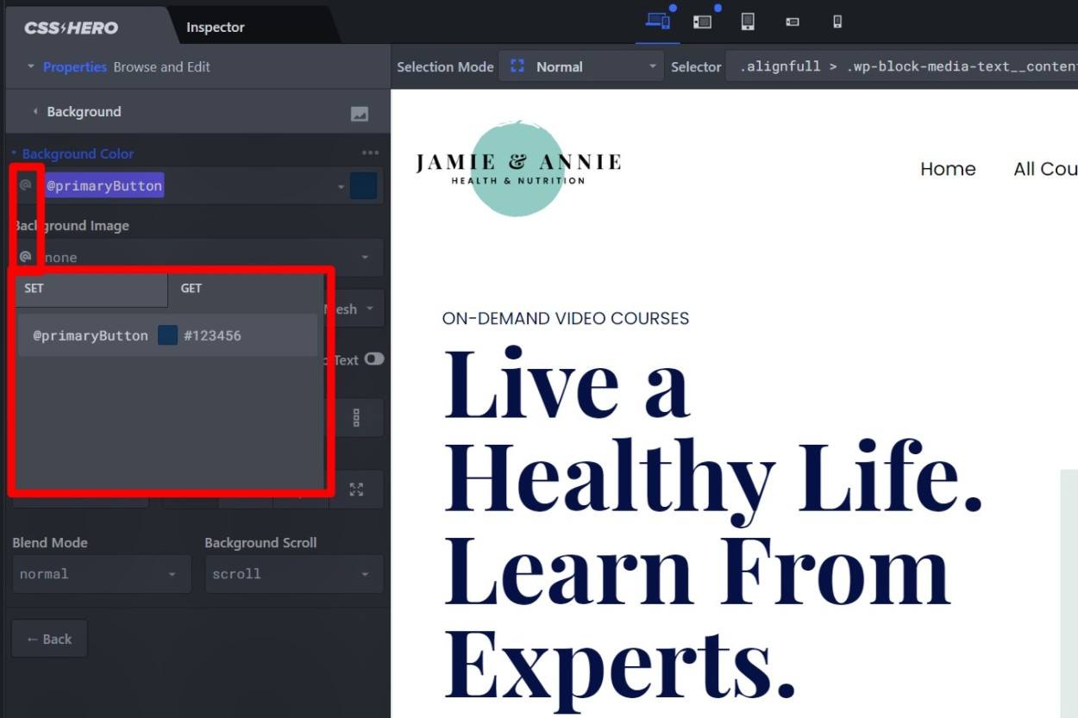Click the vertical repeat icon in background panel
The width and height of the screenshot is (1078, 718).
click(x=356, y=418)
